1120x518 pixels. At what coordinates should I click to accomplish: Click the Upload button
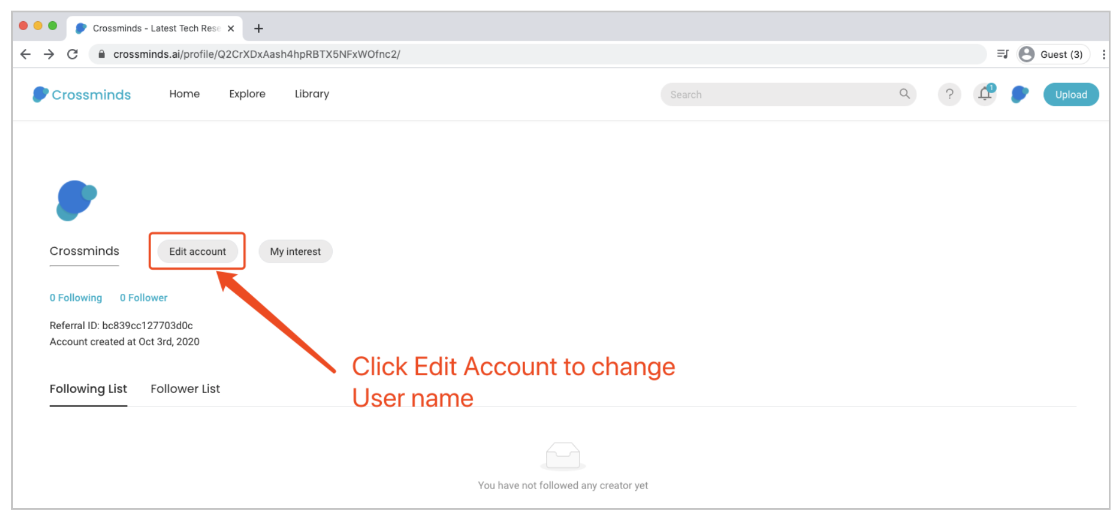(1071, 94)
